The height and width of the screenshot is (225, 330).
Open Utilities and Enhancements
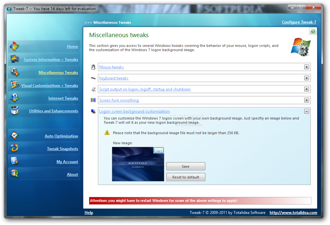point(54,111)
